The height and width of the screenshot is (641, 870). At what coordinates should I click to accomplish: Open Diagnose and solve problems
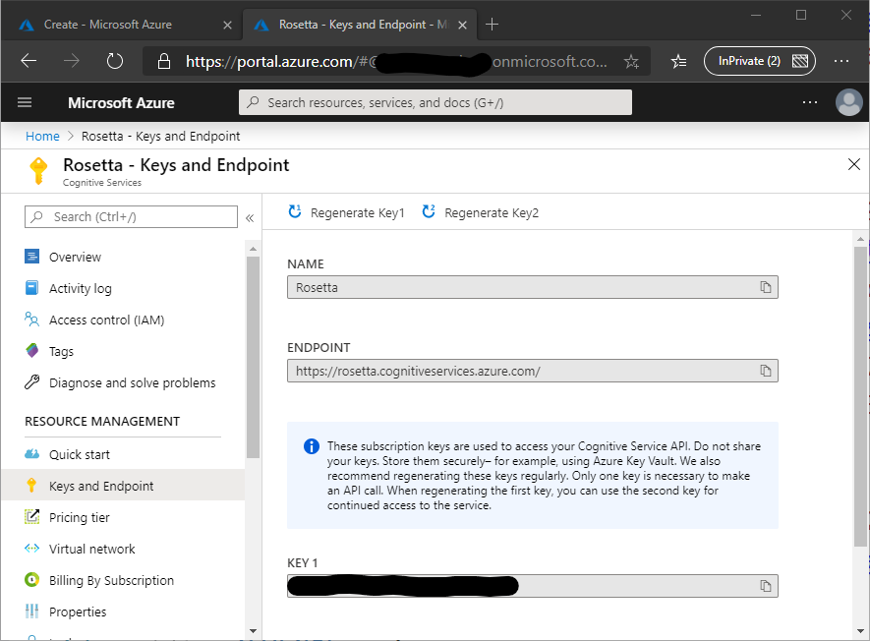coord(132,382)
